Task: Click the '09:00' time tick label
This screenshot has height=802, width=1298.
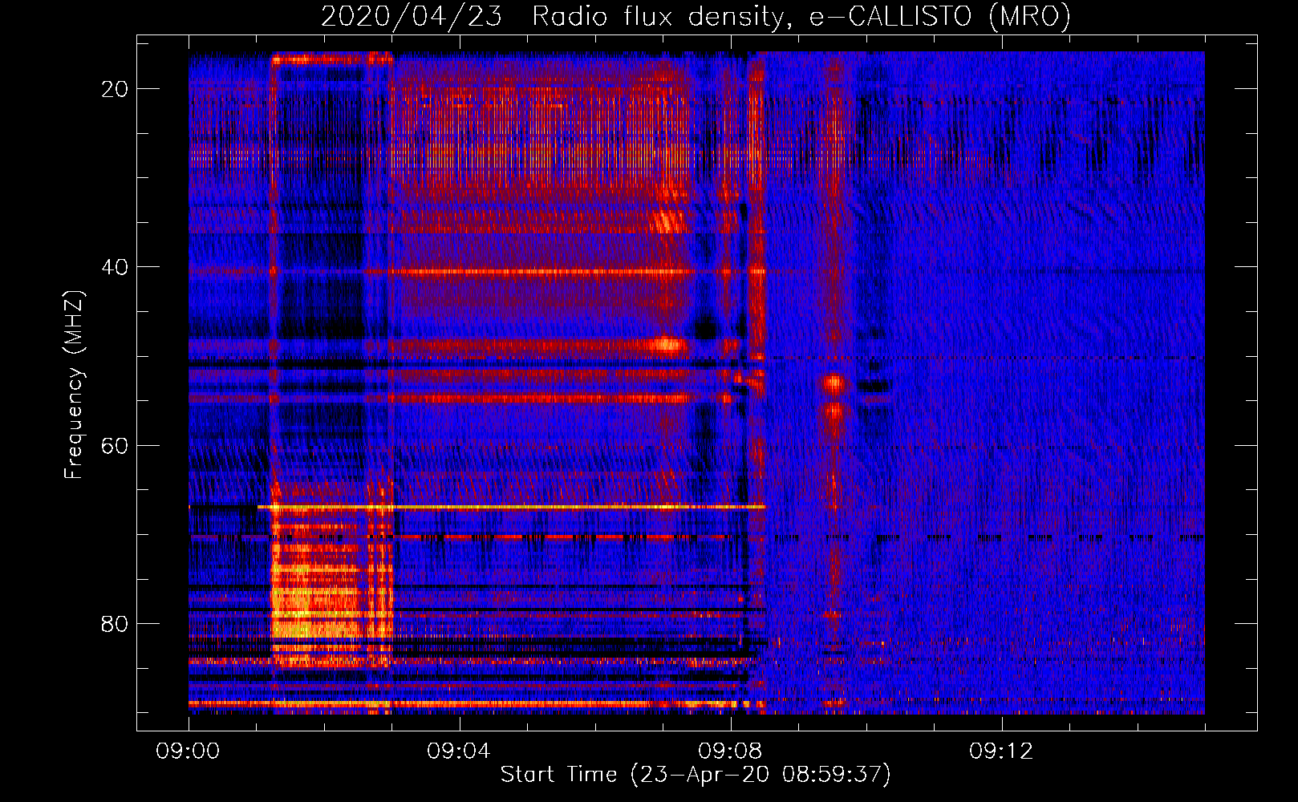Action: point(188,751)
